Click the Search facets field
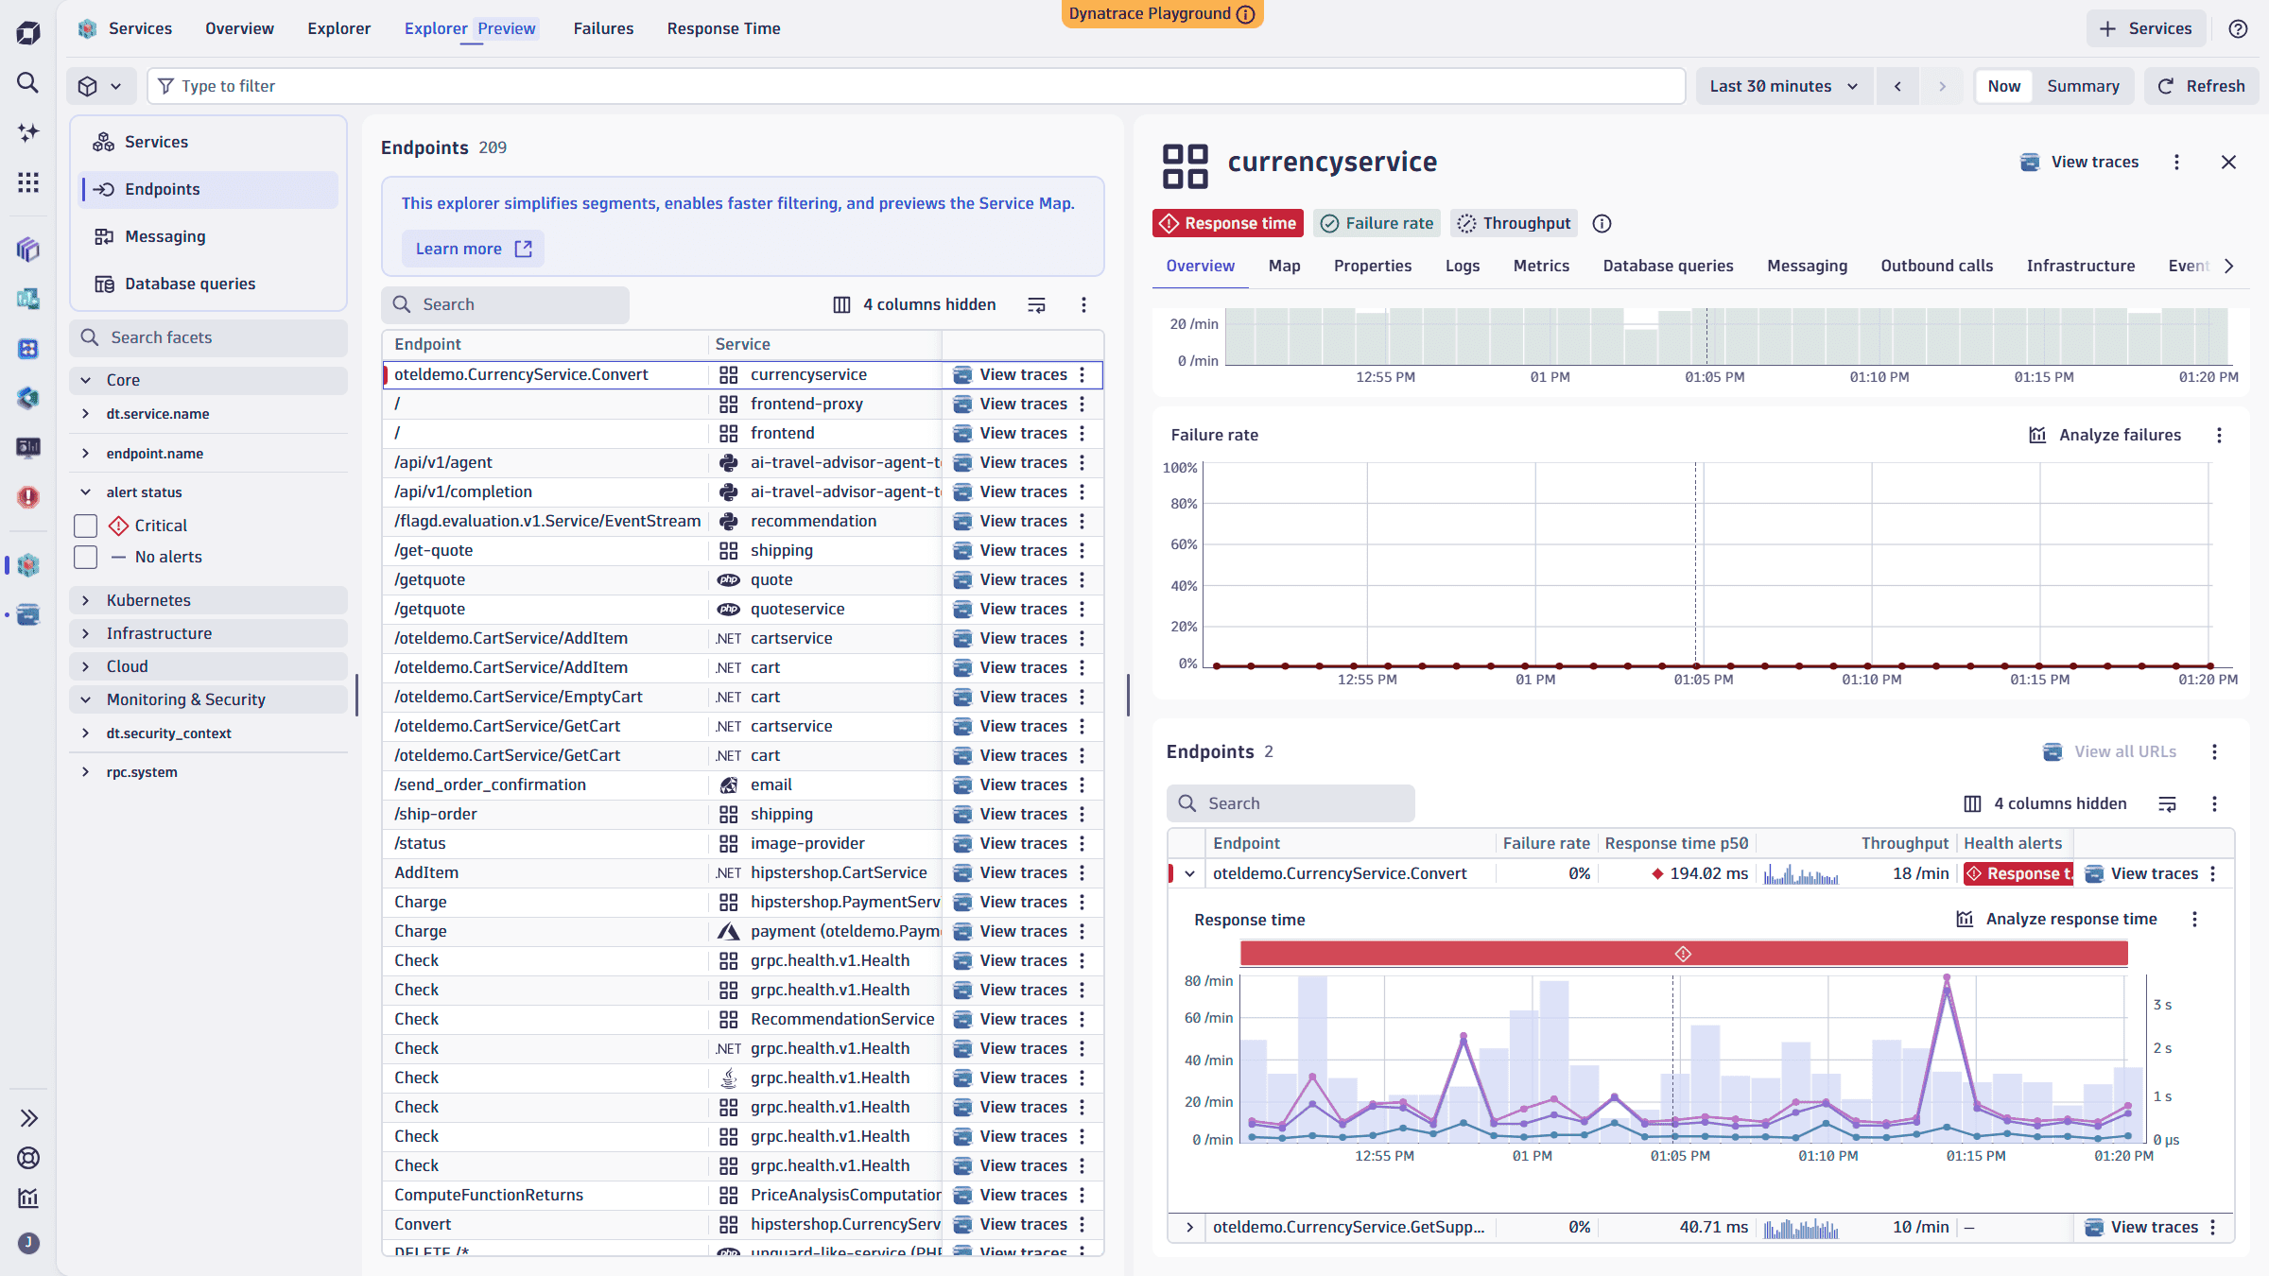2269x1276 pixels. click(208, 337)
